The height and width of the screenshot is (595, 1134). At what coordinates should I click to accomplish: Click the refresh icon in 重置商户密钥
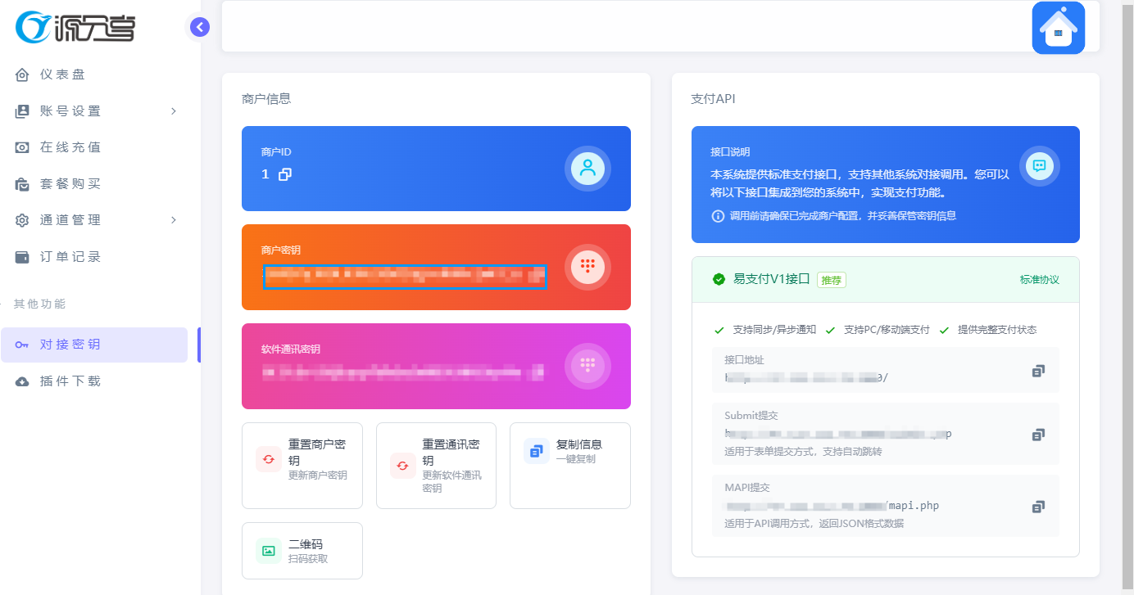point(269,459)
